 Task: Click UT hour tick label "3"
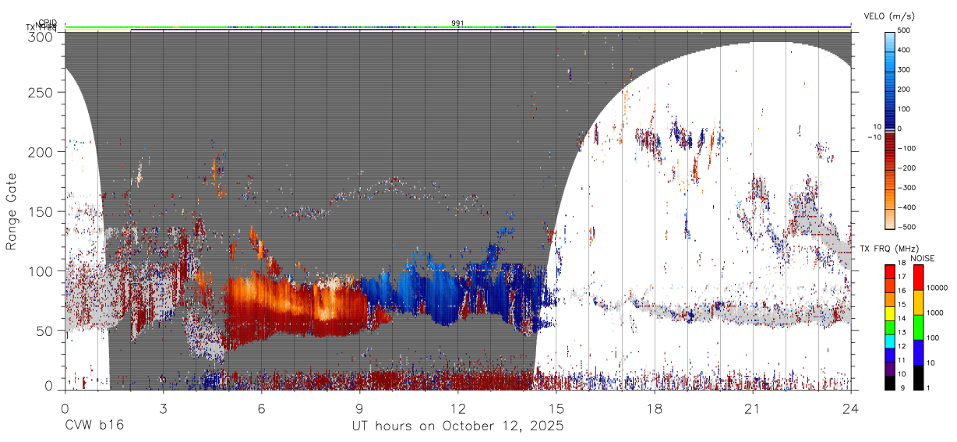[x=163, y=408]
